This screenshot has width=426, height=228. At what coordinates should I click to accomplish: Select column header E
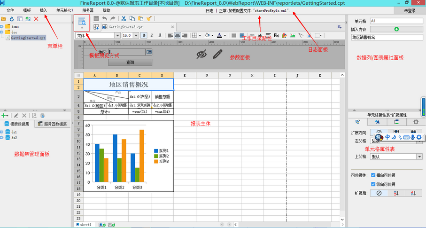click(185, 75)
